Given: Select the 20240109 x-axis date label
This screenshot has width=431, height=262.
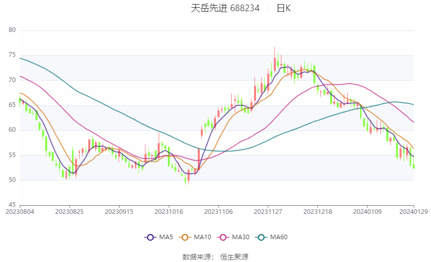Looking at the screenshot, I should pyautogui.click(x=368, y=212).
